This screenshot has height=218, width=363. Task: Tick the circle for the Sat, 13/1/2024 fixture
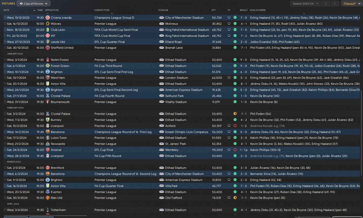coord(5,78)
